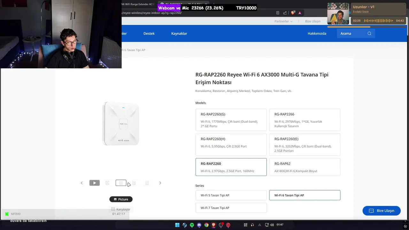The image size is (409, 230).
Task: Expand the Partnerler dropdown
Action: [x=283, y=21]
